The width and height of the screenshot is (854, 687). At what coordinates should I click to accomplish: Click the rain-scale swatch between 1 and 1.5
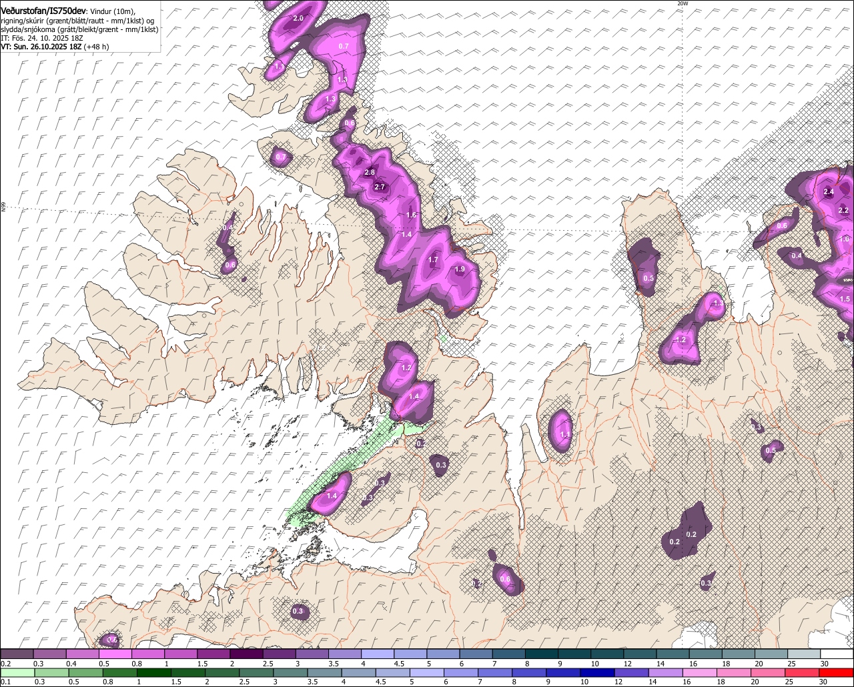pyautogui.click(x=153, y=673)
